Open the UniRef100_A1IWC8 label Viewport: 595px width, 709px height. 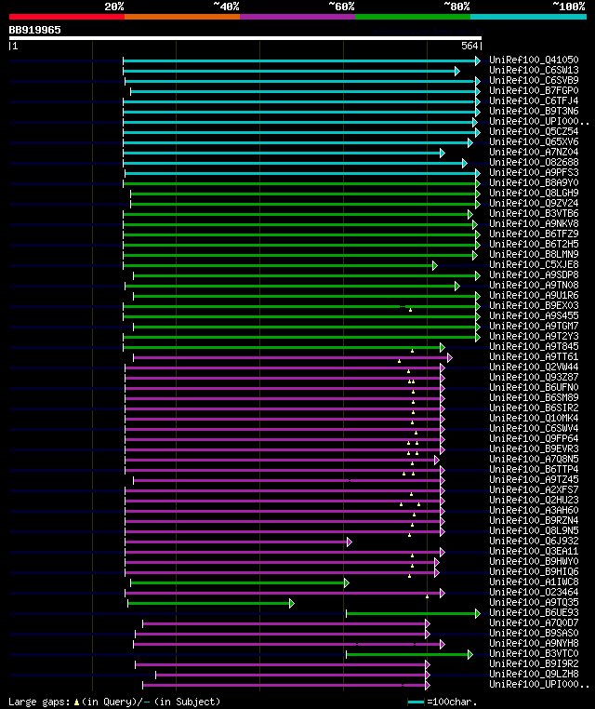(x=534, y=582)
